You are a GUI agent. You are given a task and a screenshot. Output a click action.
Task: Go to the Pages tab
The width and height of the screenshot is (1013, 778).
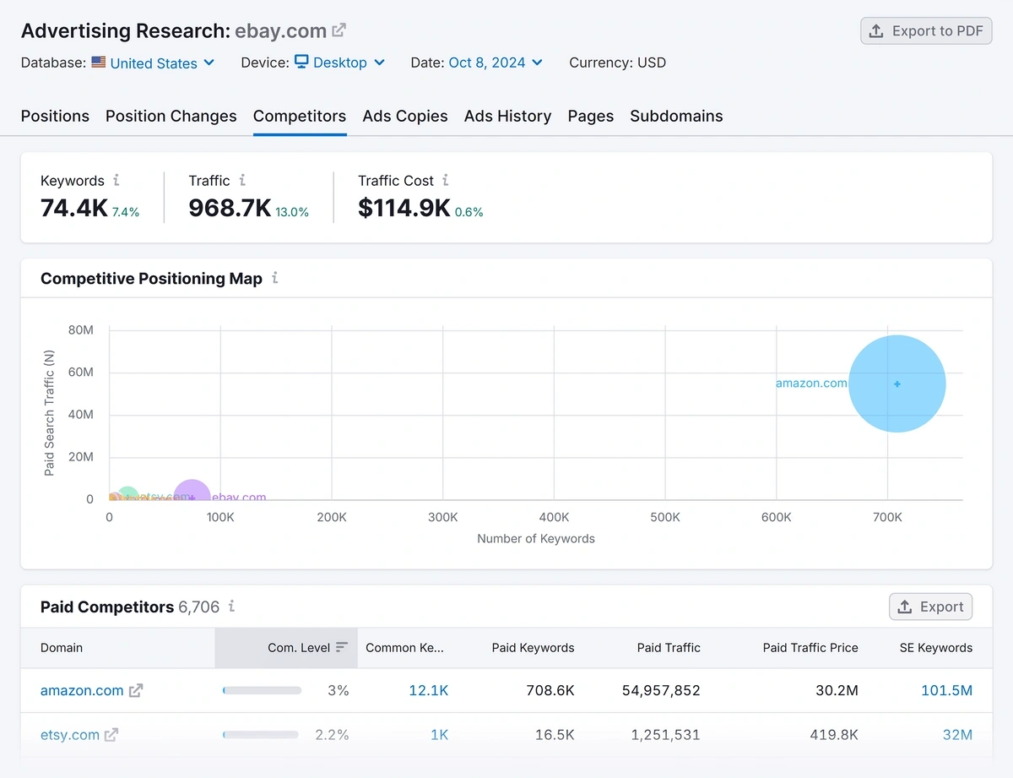pyautogui.click(x=591, y=116)
